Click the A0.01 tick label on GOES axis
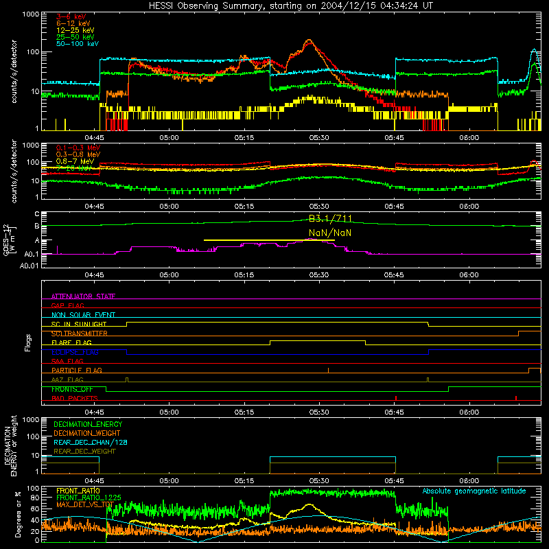This screenshot has height=549, width=549. pos(29,266)
